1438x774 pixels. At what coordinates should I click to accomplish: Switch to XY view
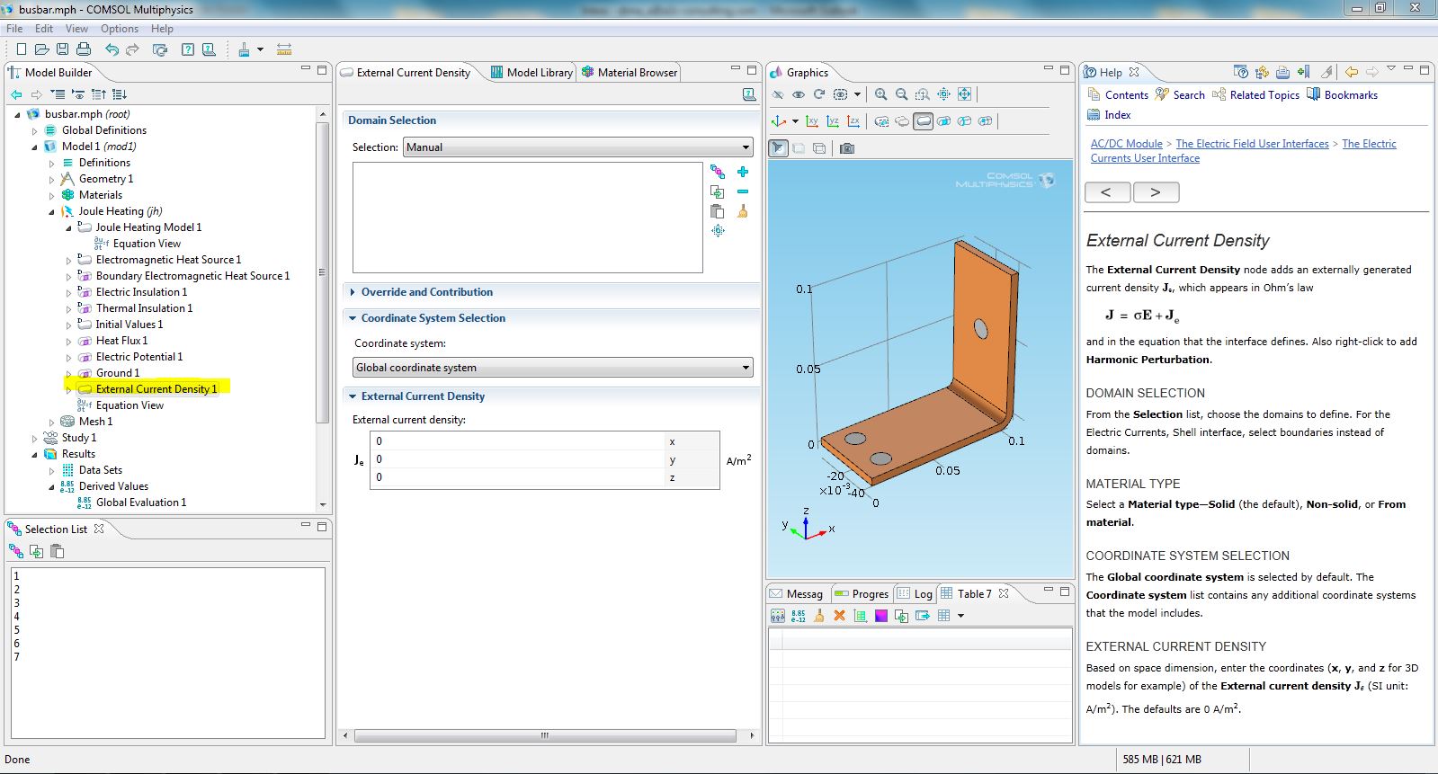point(812,121)
